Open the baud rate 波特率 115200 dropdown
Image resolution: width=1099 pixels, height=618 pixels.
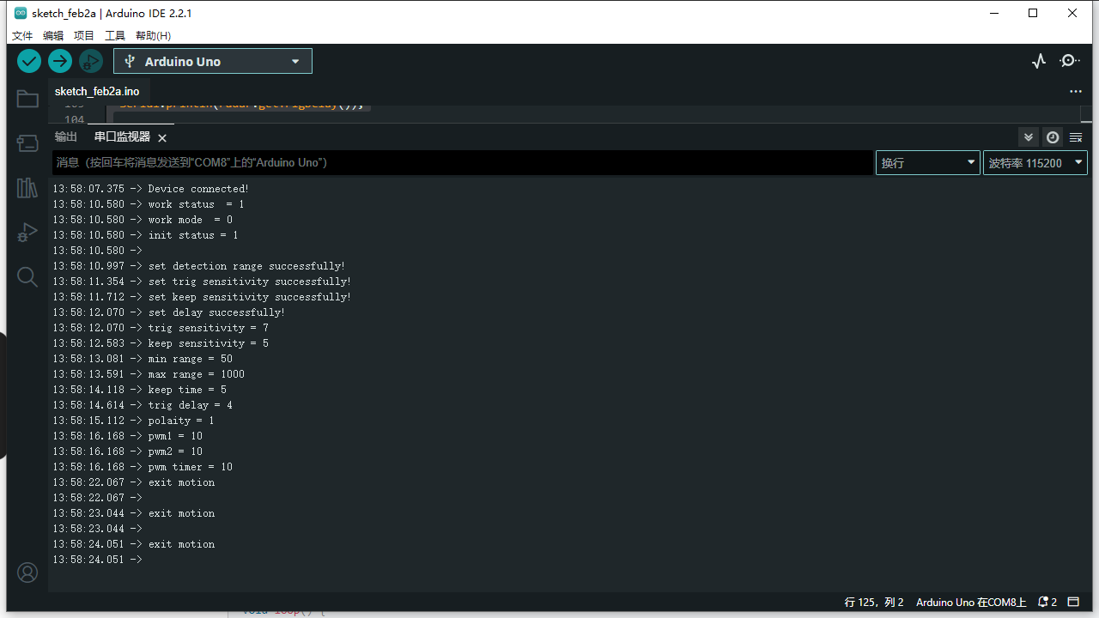pyautogui.click(x=1035, y=163)
